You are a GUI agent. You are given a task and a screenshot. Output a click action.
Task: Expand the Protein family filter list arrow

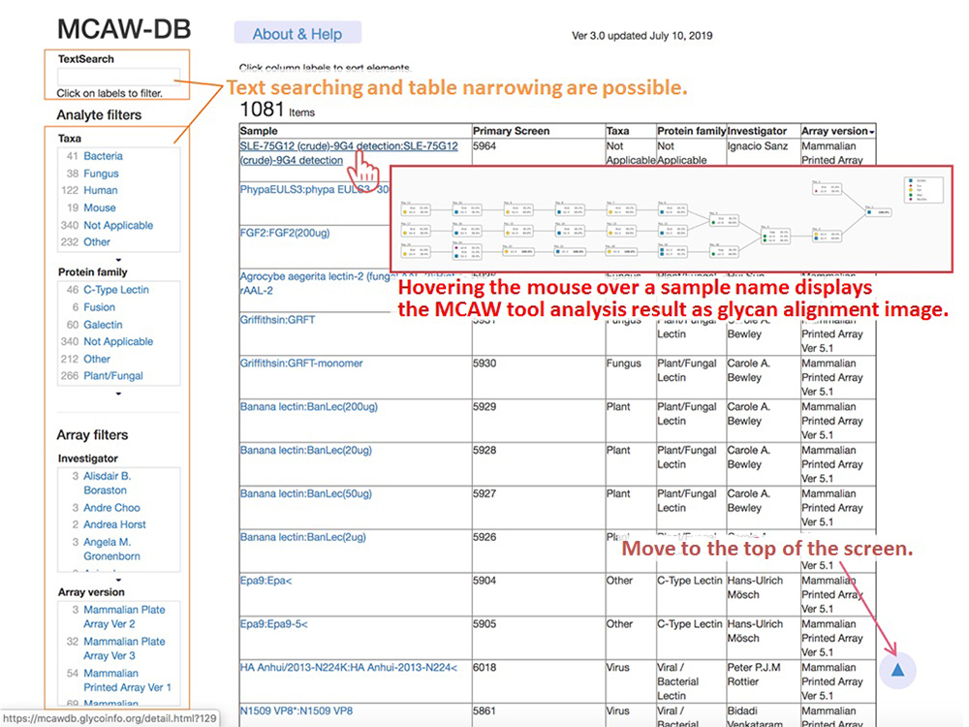coord(118,394)
